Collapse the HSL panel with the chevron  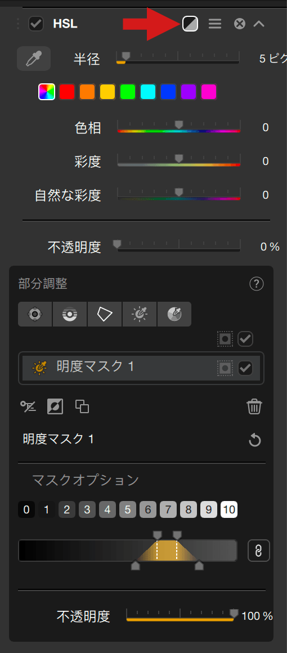pos(259,24)
